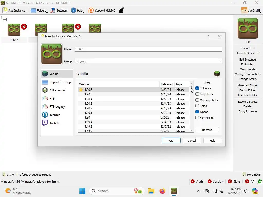The width and height of the screenshot is (263, 197).
Task: Click Export Instance in side panel
Action: 247,102
